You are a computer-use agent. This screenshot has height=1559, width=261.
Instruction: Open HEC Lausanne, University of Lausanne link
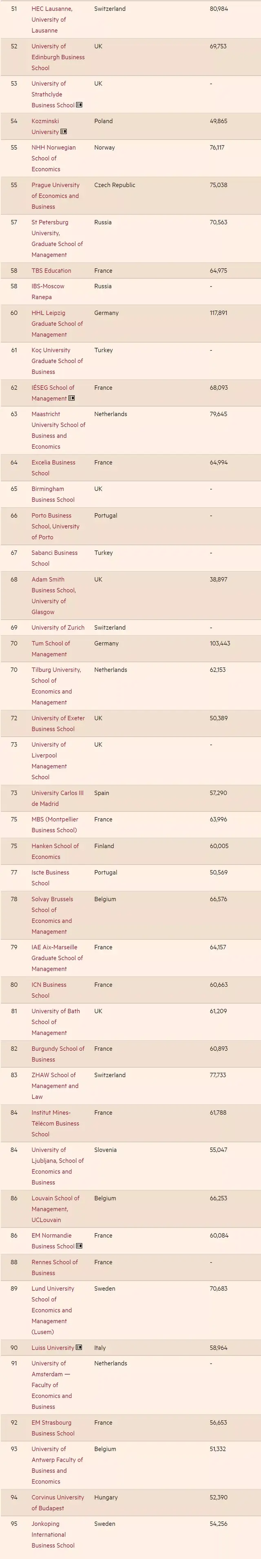point(52,20)
